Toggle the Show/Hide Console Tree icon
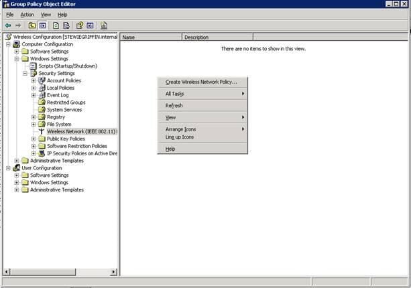Viewport: 411px width, 288px height. click(x=42, y=25)
